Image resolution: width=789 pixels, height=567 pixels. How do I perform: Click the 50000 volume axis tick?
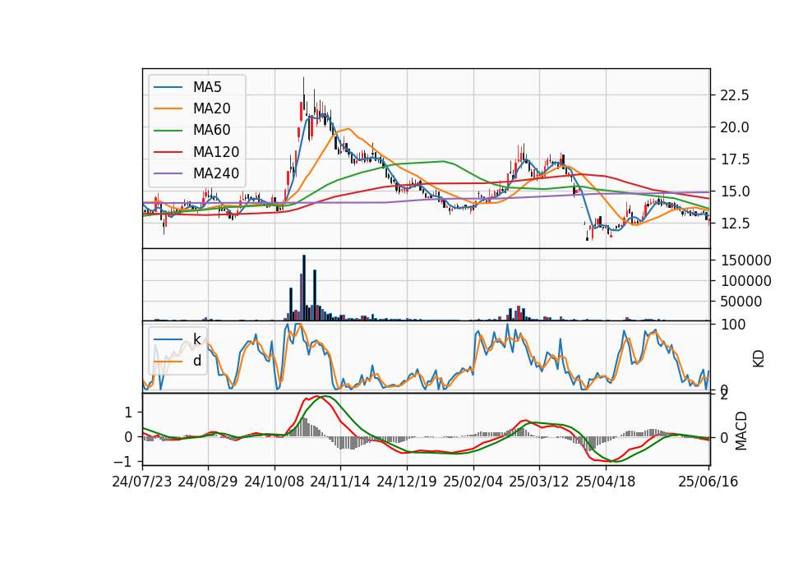click(x=741, y=302)
